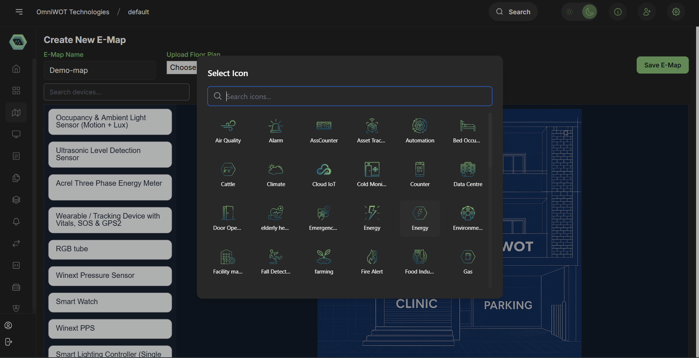The image size is (699, 358).
Task: Open the default breadcrumb link
Action: pos(138,12)
